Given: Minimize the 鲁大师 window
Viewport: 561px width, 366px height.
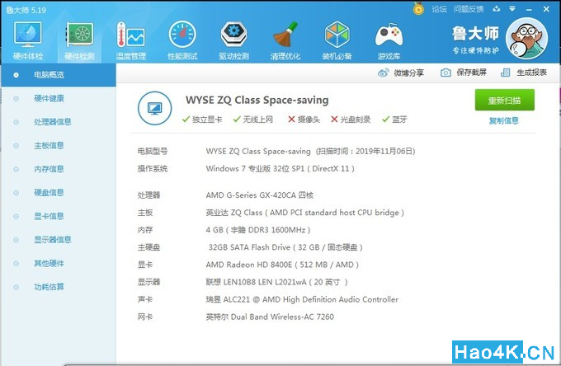Looking at the screenshot, I should (529, 9).
